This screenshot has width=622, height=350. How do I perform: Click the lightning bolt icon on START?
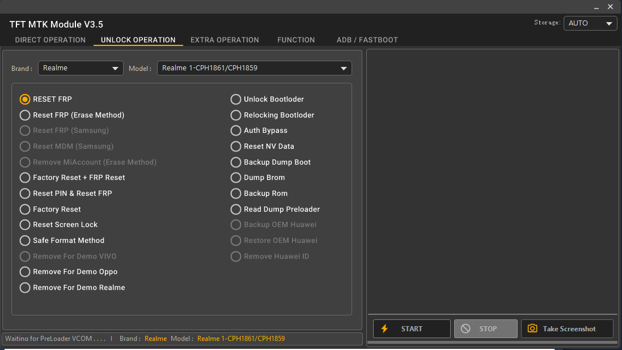pos(384,328)
